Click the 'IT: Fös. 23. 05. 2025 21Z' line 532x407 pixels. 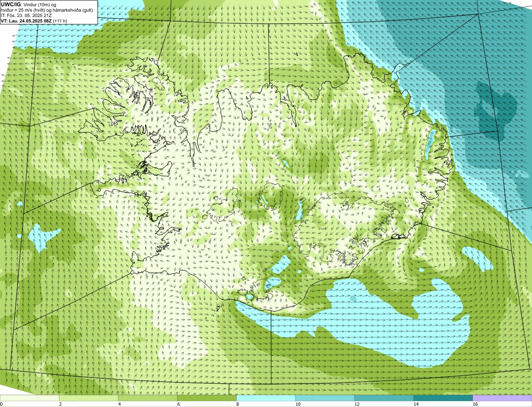click(26, 15)
